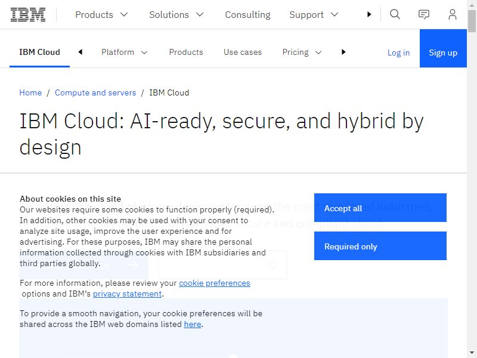Select the IBM Cloud tab
This screenshot has height=358, width=477.
[x=39, y=52]
